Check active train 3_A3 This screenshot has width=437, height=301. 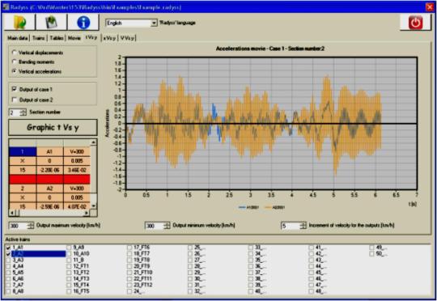[8, 260]
